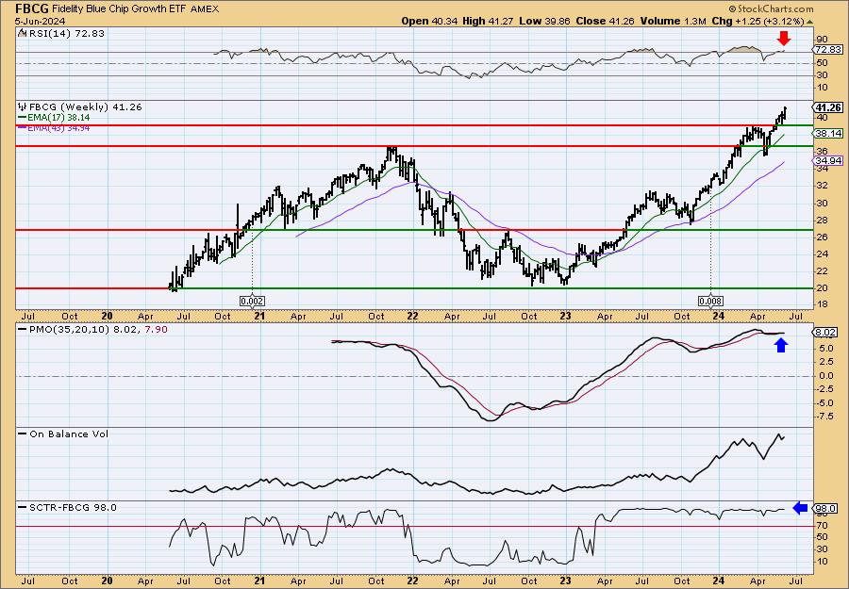849x589 pixels.
Task: Click the 8.02 PMO value tag
Action: [x=824, y=333]
